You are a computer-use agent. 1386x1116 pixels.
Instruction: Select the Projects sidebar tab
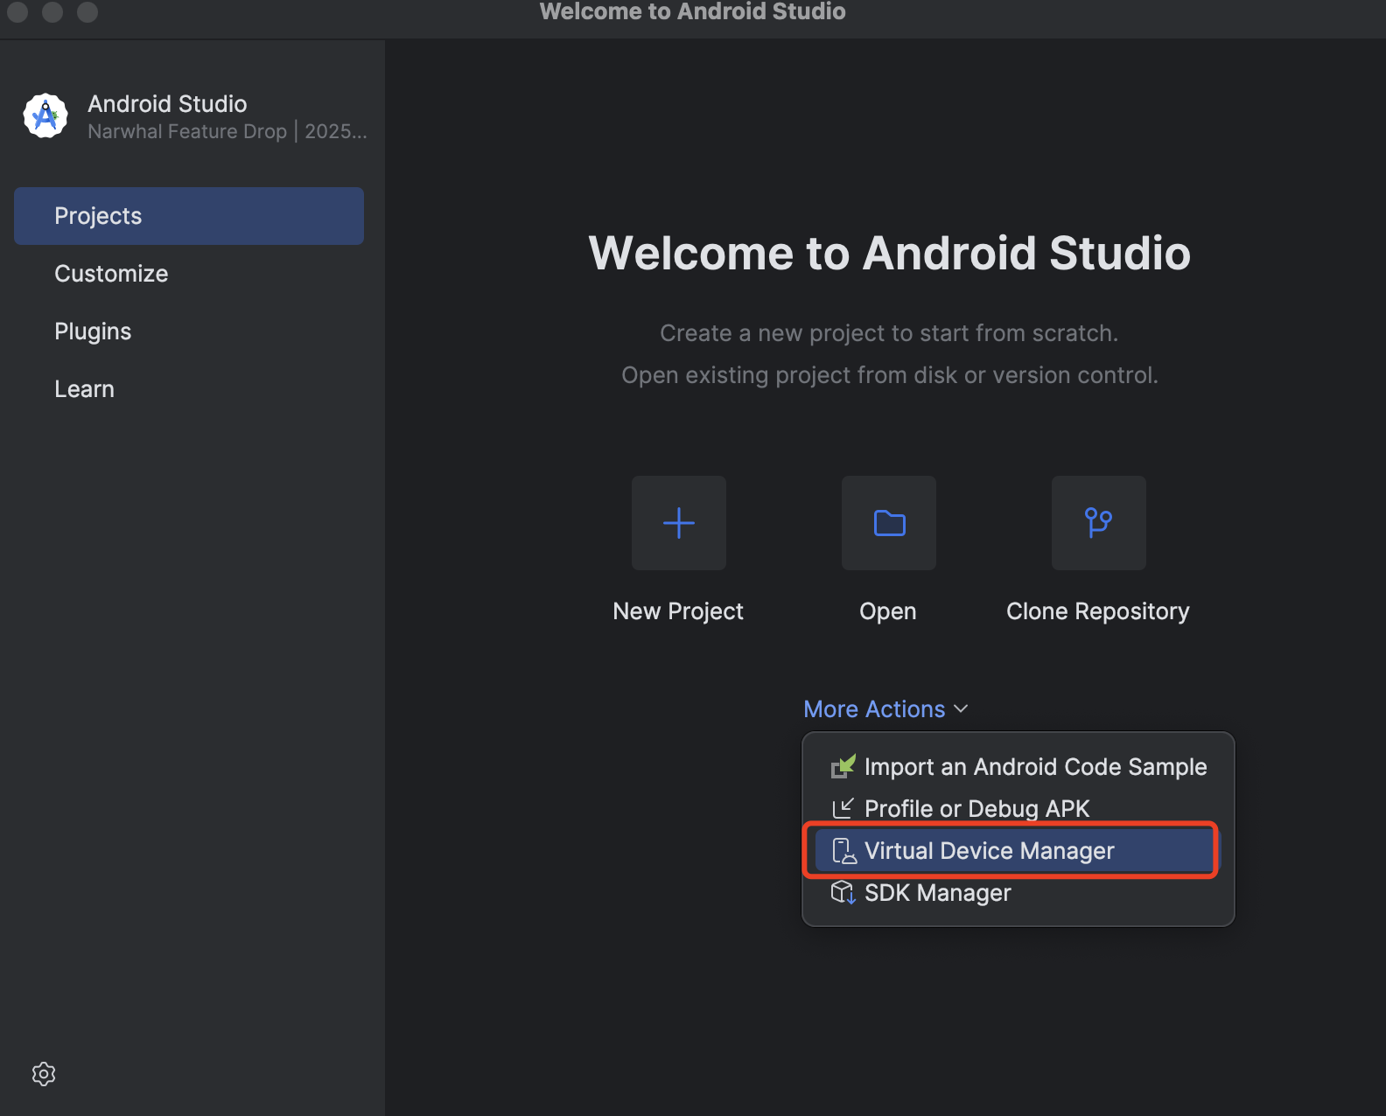[189, 216]
